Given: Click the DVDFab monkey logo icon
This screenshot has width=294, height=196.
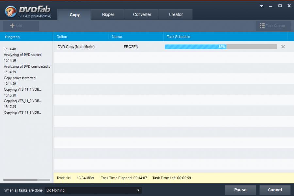Looking at the screenshot, I should (x=11, y=11).
